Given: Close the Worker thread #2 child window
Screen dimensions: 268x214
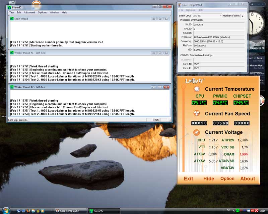Looking at the screenshot, I should pyautogui.click(x=166, y=87).
